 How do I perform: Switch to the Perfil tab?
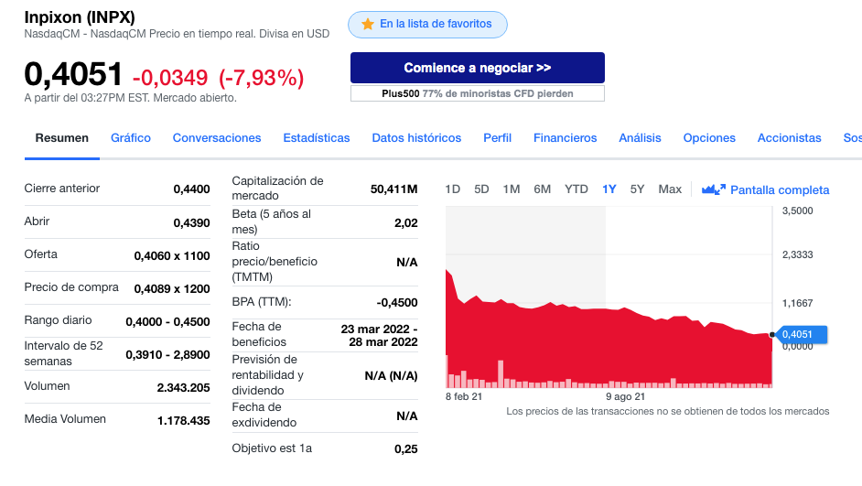coord(497,138)
